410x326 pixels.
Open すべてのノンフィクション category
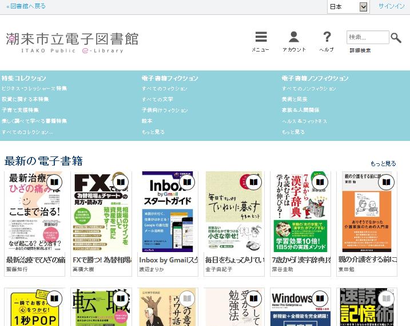pyautogui.click(x=309, y=89)
